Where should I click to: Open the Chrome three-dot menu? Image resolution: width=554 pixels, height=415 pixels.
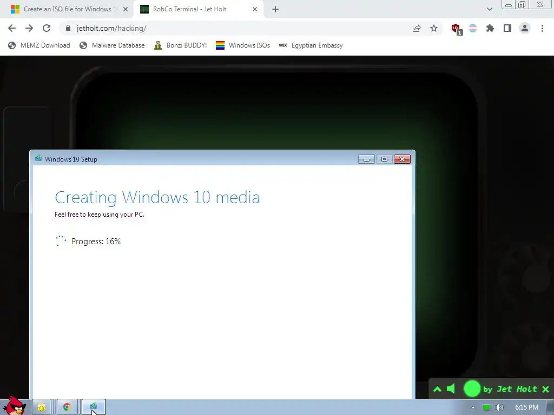(x=542, y=28)
